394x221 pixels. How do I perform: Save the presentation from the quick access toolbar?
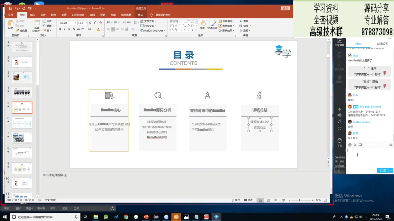pyautogui.click(x=11, y=9)
